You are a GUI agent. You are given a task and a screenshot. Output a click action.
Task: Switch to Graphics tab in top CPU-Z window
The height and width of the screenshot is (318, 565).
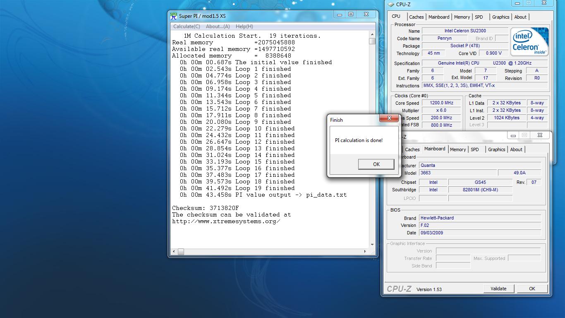(500, 17)
